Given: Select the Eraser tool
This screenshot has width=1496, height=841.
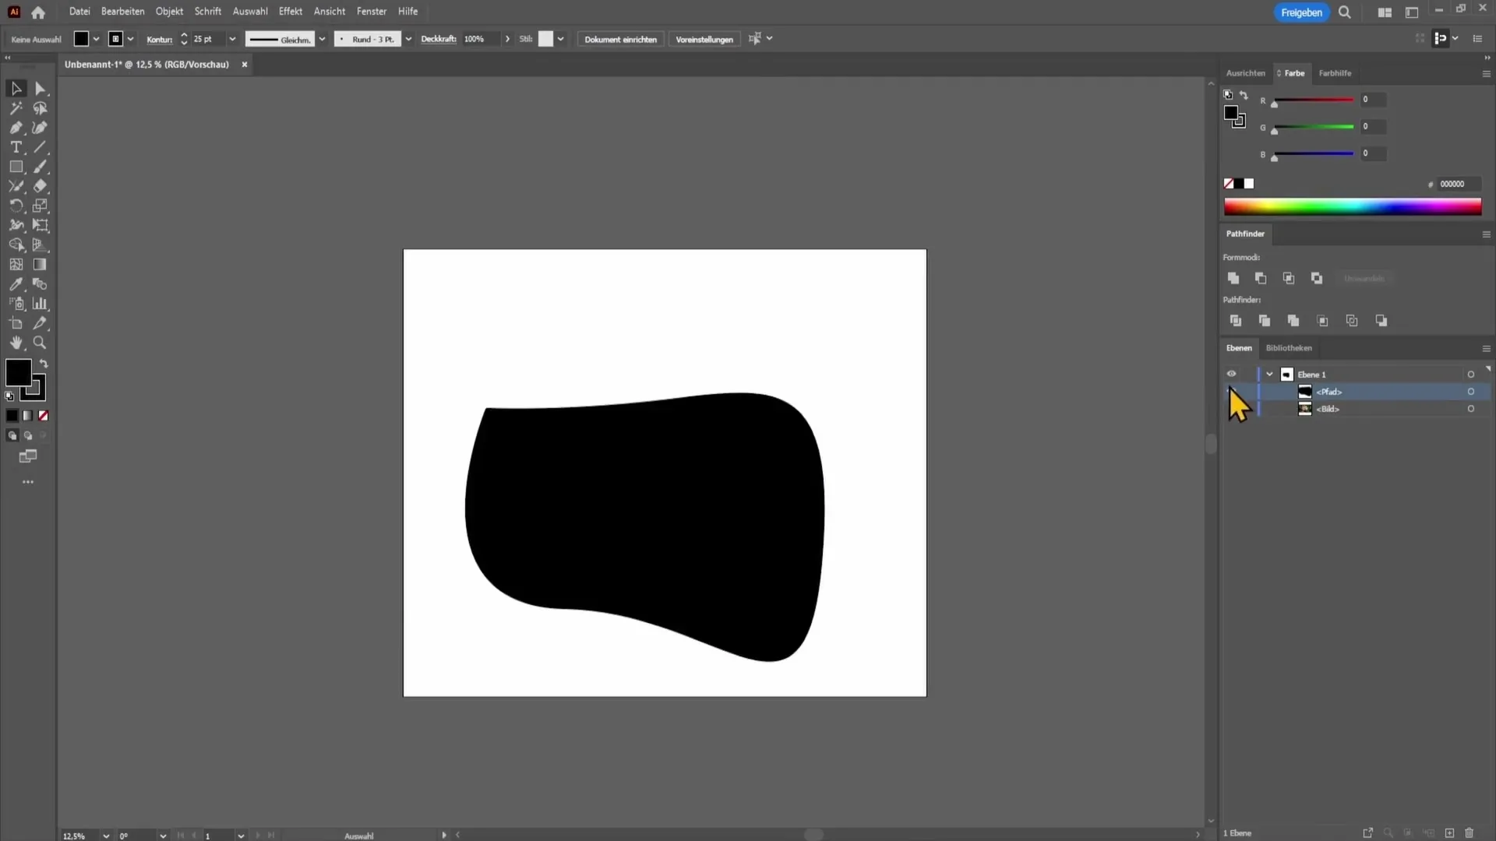Looking at the screenshot, I should pyautogui.click(x=41, y=186).
